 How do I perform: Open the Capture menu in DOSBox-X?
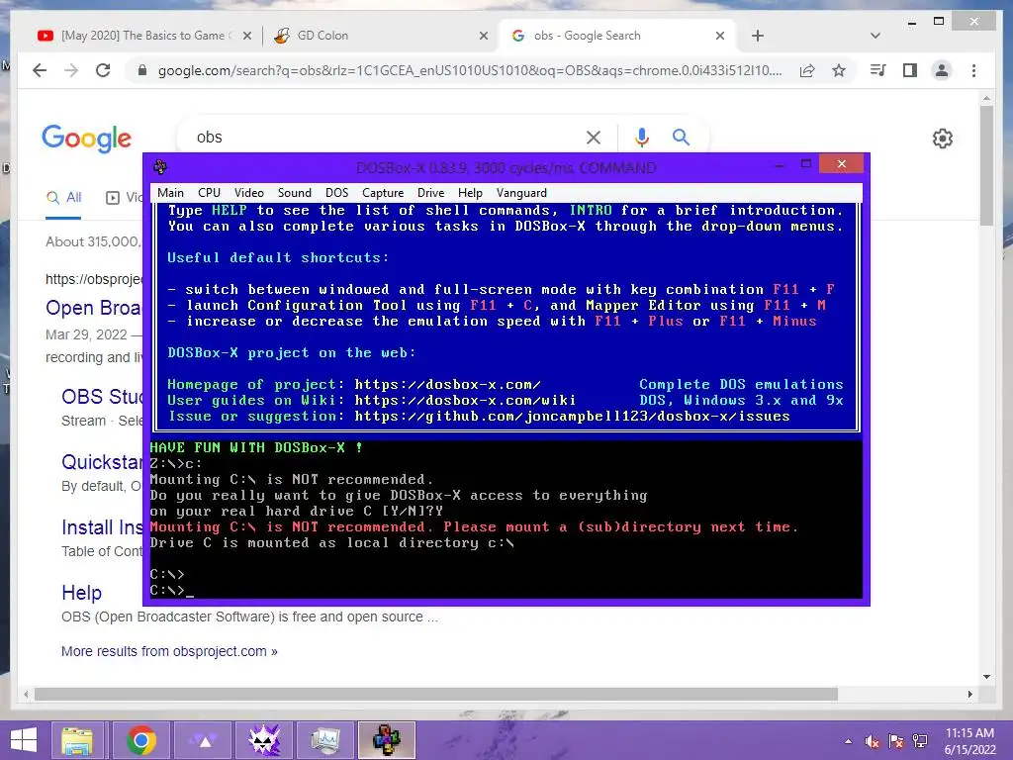[383, 193]
